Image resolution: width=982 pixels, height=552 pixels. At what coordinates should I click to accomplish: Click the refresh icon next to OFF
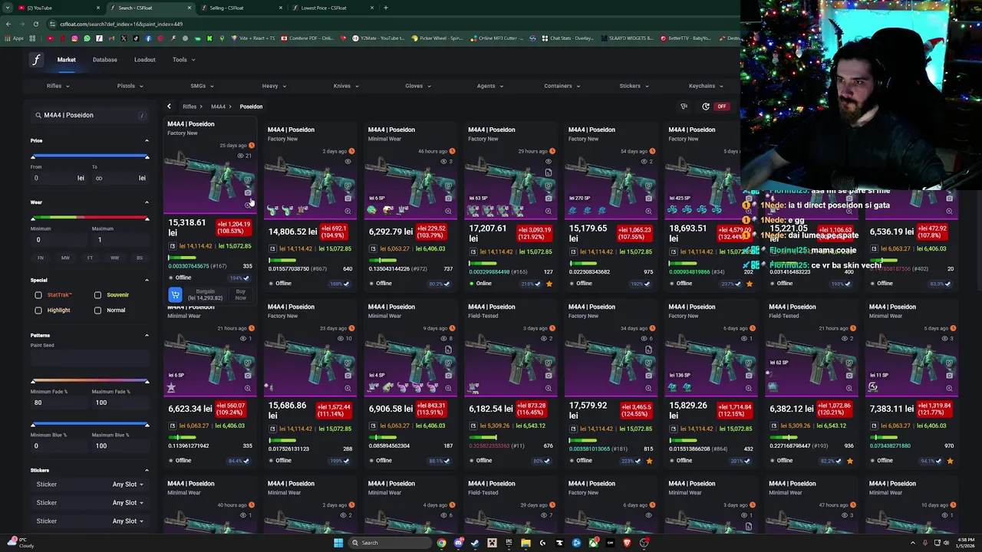click(x=706, y=107)
